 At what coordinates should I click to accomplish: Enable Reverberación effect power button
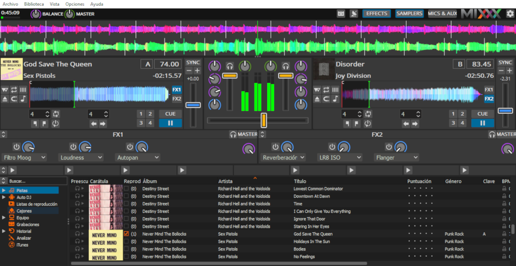point(275,146)
